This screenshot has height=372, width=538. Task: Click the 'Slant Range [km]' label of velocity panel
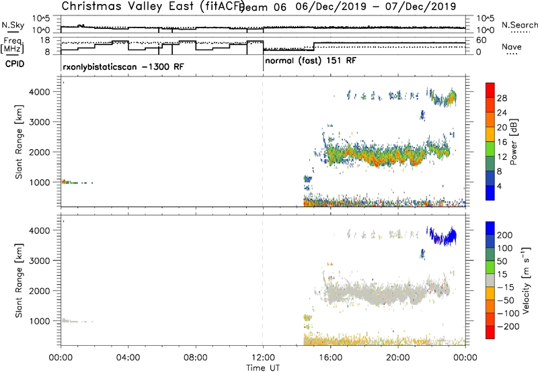pos(20,280)
